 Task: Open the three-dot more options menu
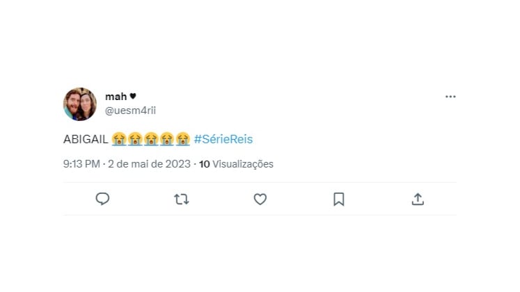click(x=450, y=97)
